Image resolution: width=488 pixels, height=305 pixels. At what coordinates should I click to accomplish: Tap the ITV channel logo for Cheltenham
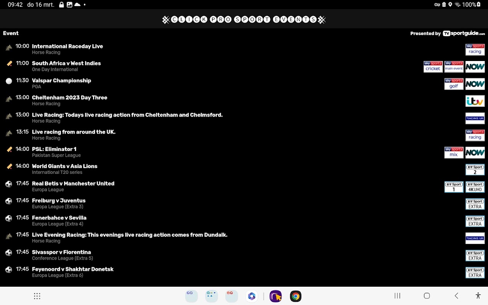[x=475, y=101]
